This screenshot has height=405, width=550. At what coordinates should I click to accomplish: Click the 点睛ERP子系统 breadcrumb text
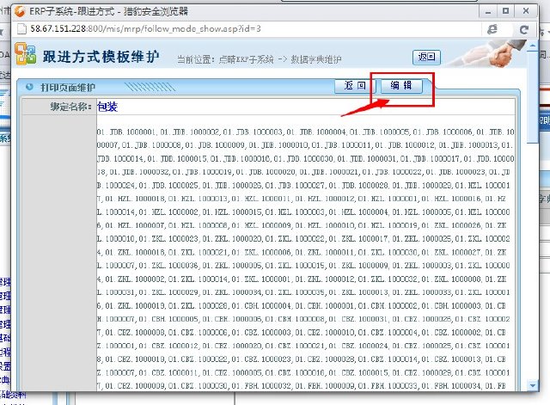pyautogui.click(x=248, y=59)
